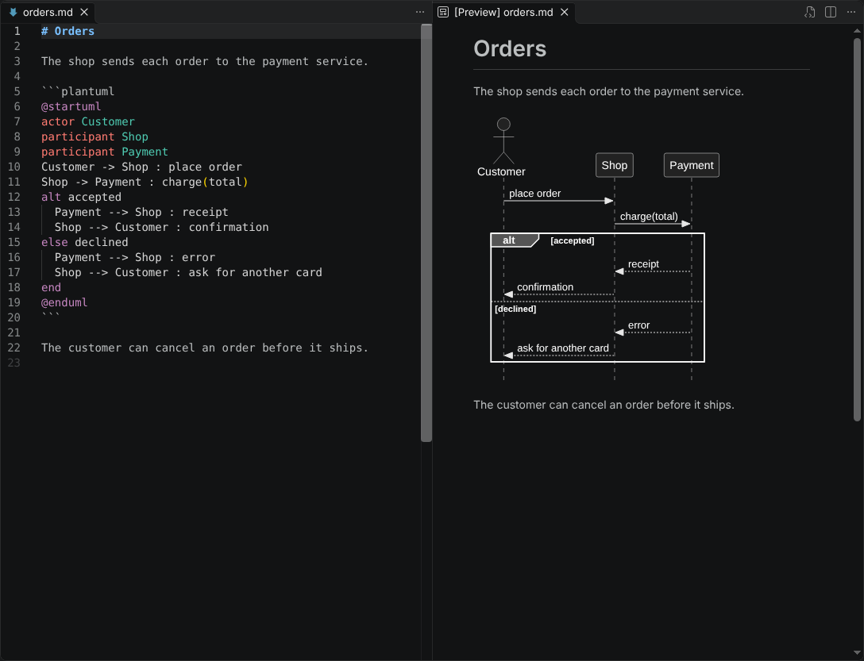Click 'The shop sends each order' line in the editor

(205, 62)
